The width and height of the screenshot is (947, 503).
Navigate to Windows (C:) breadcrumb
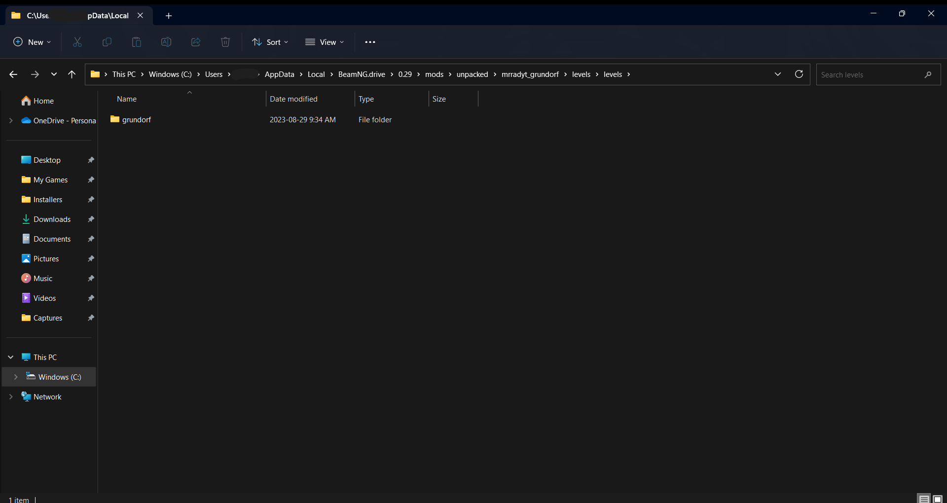coord(170,74)
